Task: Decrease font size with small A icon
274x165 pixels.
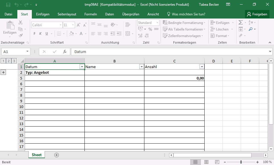Action: (85, 25)
